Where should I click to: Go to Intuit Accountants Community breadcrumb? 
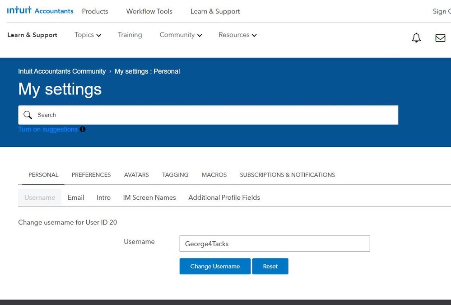pyautogui.click(x=62, y=71)
